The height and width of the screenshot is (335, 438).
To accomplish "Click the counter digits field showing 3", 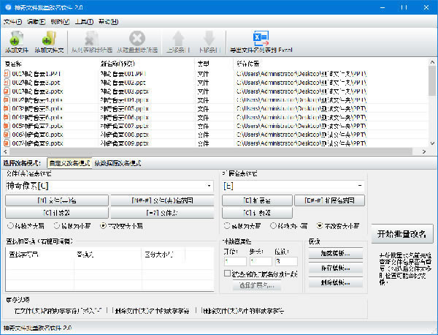I will coord(286,261).
